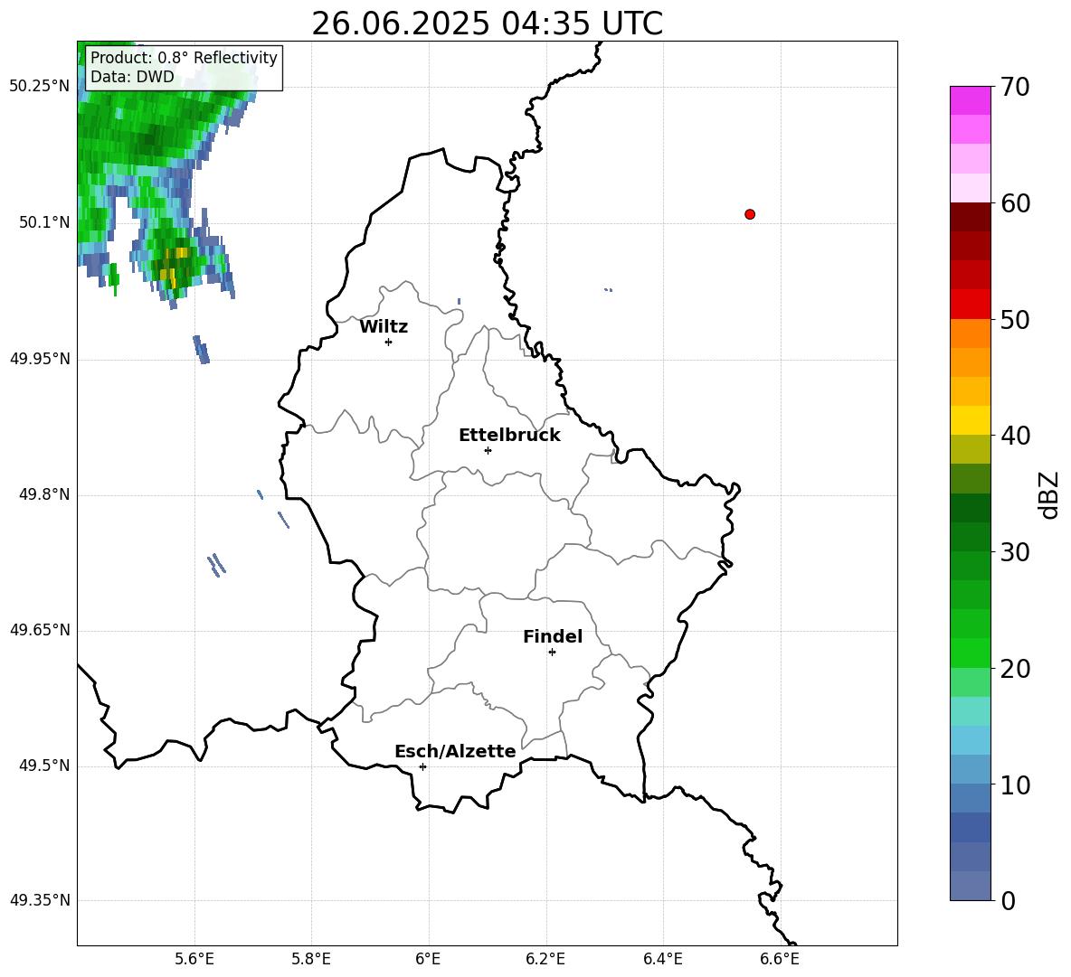1071x977 pixels.
Task: Click the Wiltz station cross marker
Action: click(389, 342)
